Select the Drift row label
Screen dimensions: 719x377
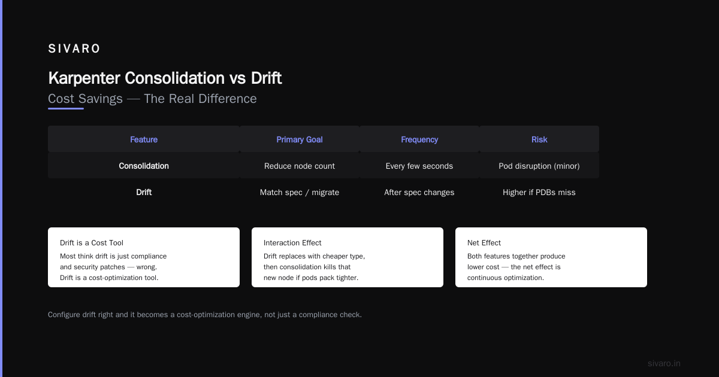(144, 192)
